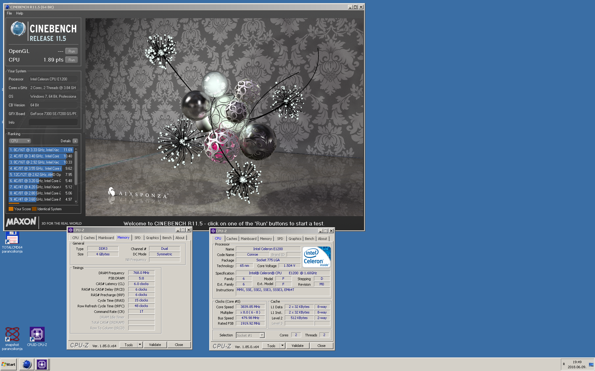595x371 pixels.
Task: Switch to Graphics tab in left CPU-Z
Action: click(152, 238)
